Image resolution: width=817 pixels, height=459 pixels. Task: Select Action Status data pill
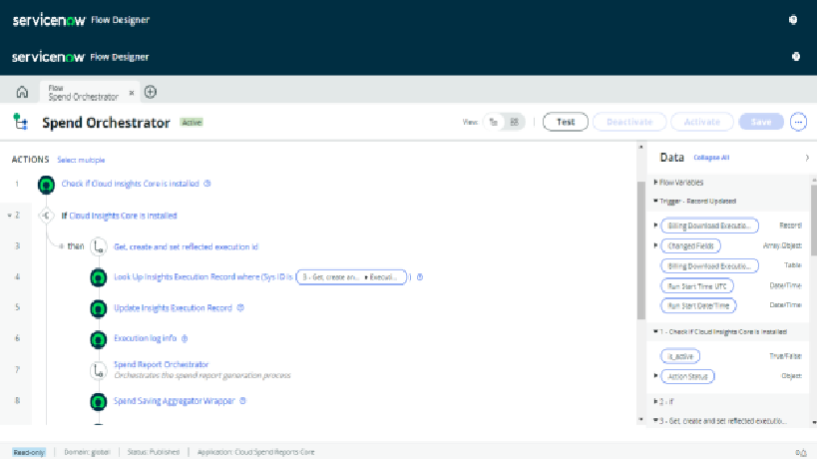[x=687, y=376]
